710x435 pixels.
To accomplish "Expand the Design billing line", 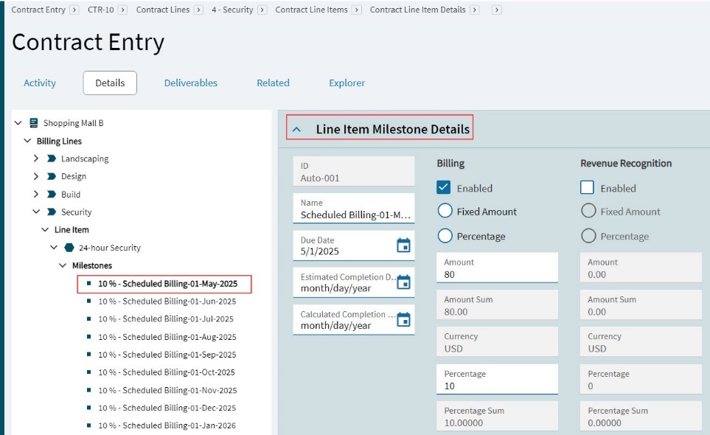I will click(36, 176).
